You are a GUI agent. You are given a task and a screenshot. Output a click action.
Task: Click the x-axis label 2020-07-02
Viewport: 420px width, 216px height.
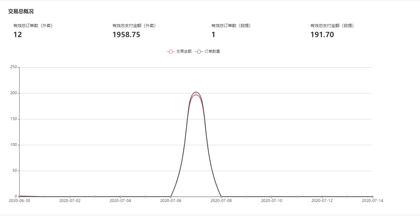[x=70, y=201]
